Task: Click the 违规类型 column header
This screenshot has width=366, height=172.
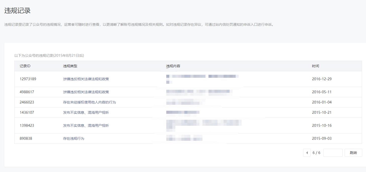Action: 70,66
